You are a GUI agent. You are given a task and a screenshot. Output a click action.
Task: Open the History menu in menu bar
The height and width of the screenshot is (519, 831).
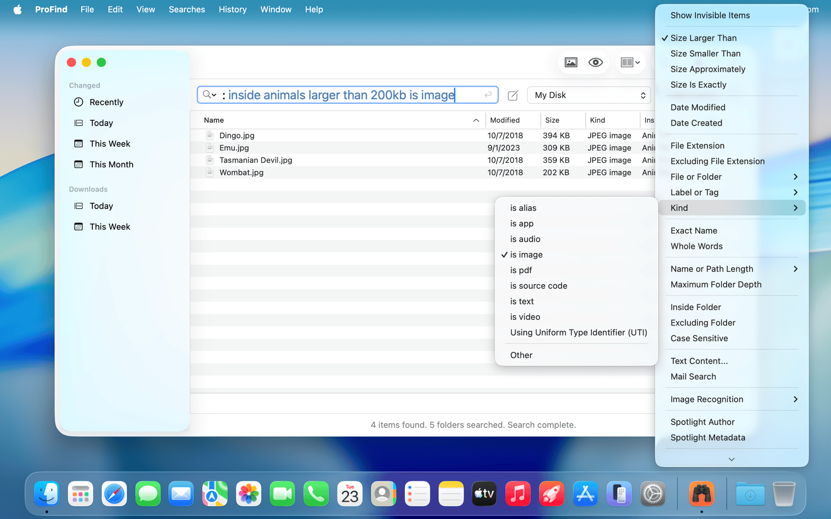[x=233, y=9]
